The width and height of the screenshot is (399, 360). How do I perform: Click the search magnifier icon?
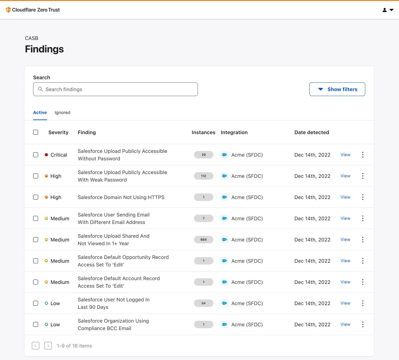tap(40, 89)
